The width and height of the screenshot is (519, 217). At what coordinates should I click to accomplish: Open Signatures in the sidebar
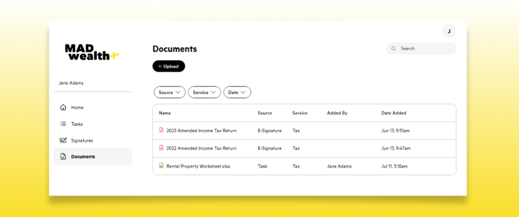tap(92, 140)
